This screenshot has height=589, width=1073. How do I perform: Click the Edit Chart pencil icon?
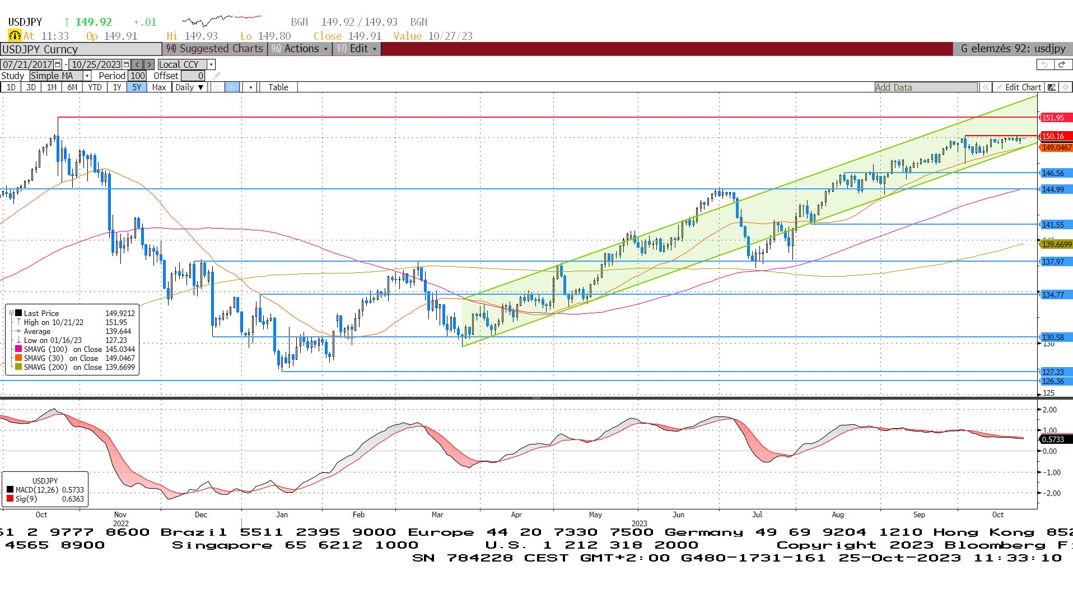tap(999, 87)
